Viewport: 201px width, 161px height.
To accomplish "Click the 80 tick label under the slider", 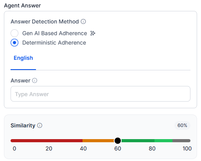I will 152,148.
